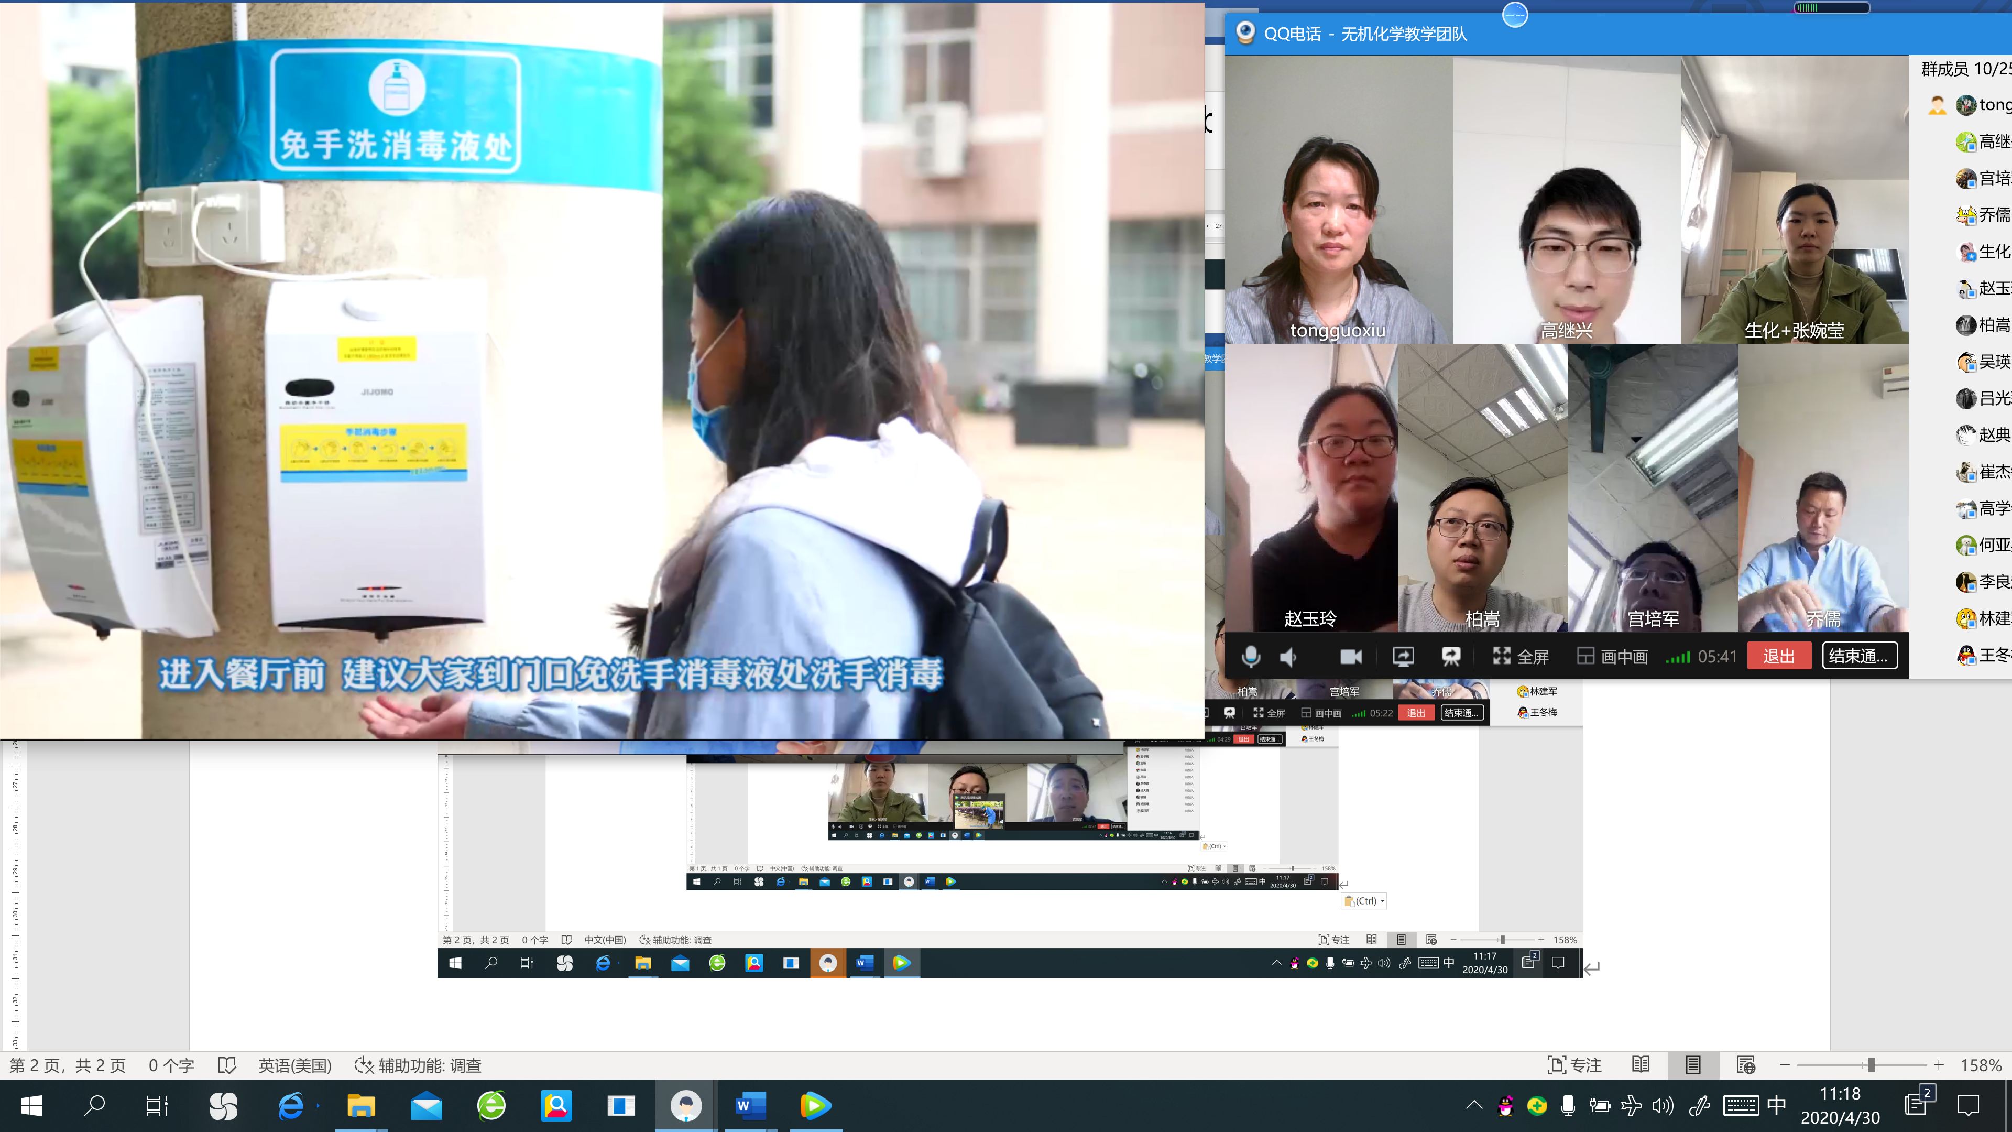Switch to QQ call app in taskbar
This screenshot has height=1132, width=2012.
[x=686, y=1105]
